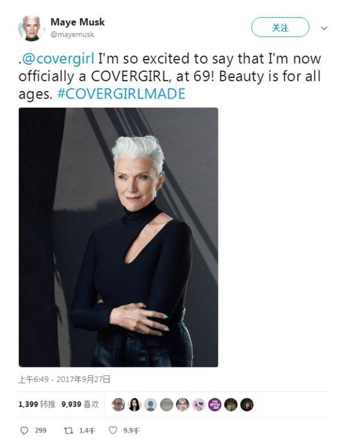Open Maye Musk's profile avatar
This screenshot has width=346, height=440.
pyautogui.click(x=30, y=28)
